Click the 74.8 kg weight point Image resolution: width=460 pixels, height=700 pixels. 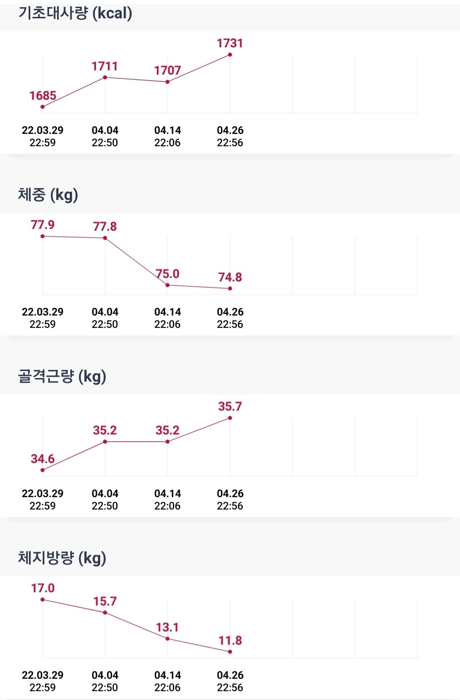point(230,289)
